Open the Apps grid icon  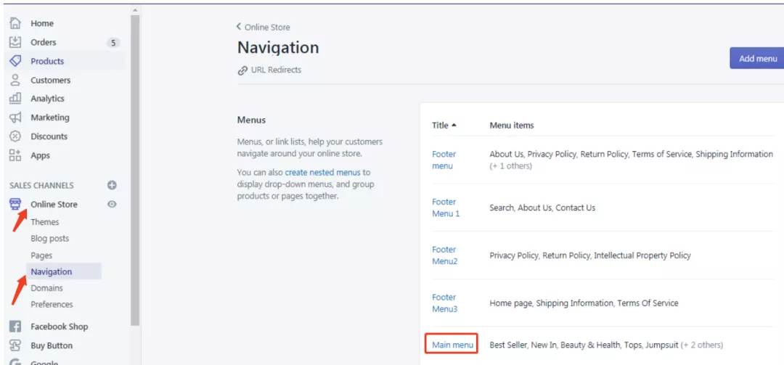15,155
